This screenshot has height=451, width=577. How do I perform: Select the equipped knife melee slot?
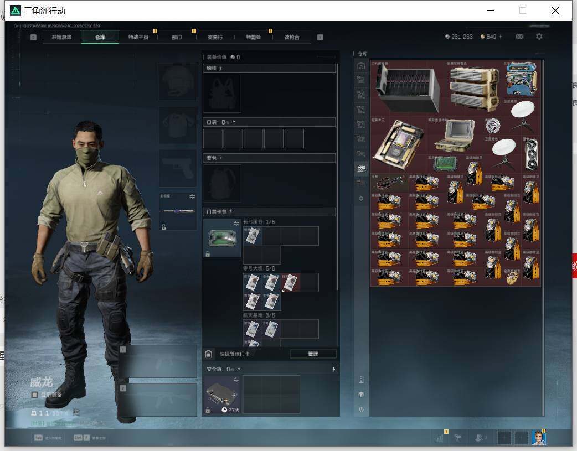point(178,211)
